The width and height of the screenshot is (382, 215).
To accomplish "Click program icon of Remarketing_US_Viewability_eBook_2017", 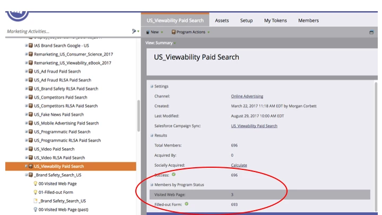I will tap(31, 63).
